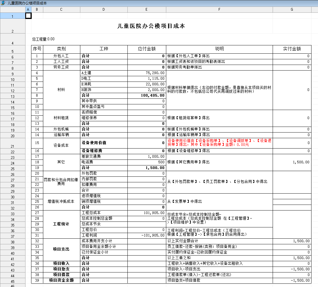
Task: Click the report title 儿童医院办公楼项目成本
Action: click(x=151, y=26)
